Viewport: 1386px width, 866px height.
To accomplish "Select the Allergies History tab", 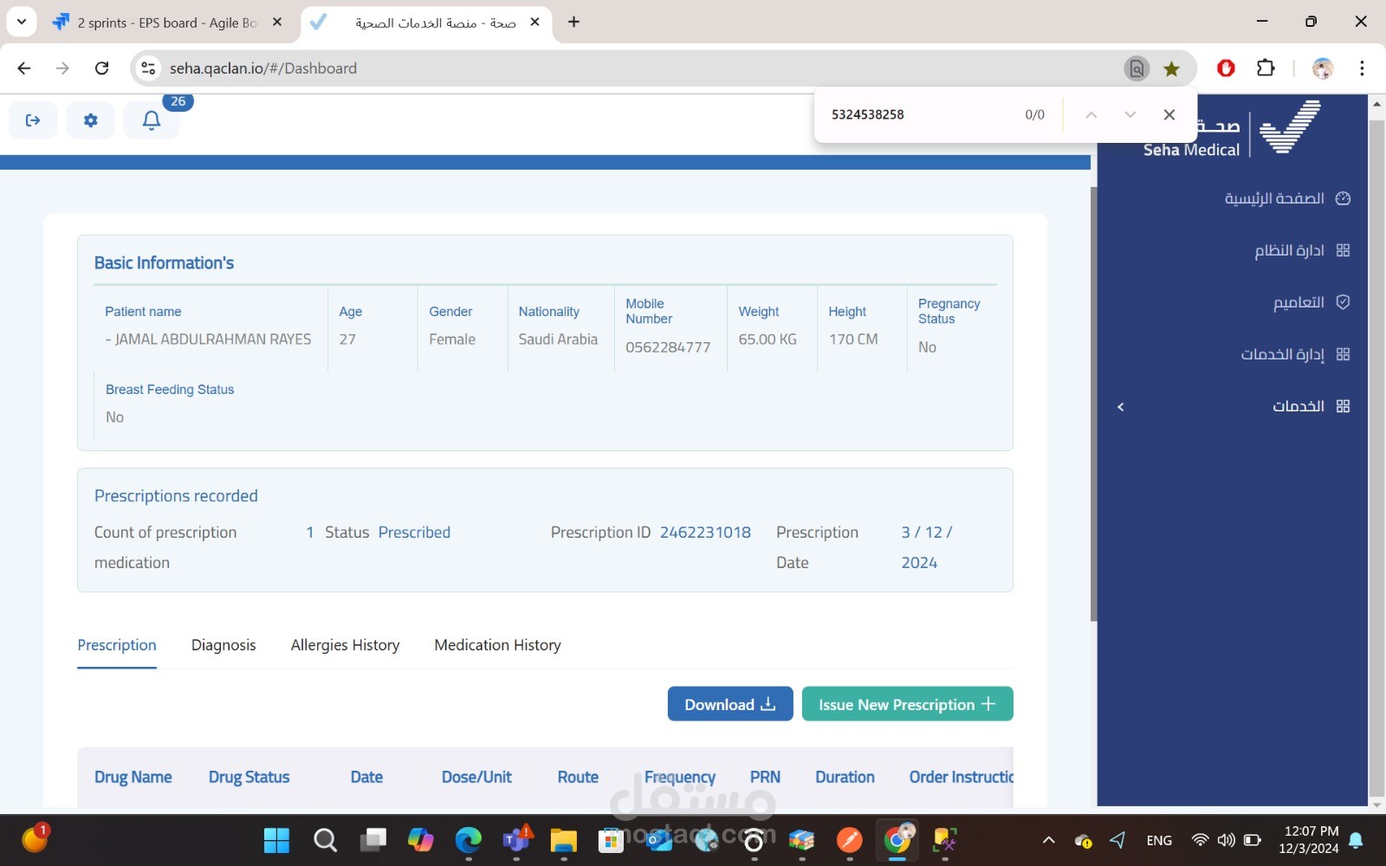I will (345, 645).
